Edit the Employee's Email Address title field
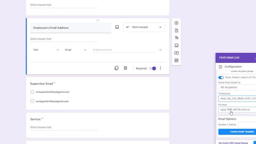Viewport: 256px width, 144px height. (71, 28)
